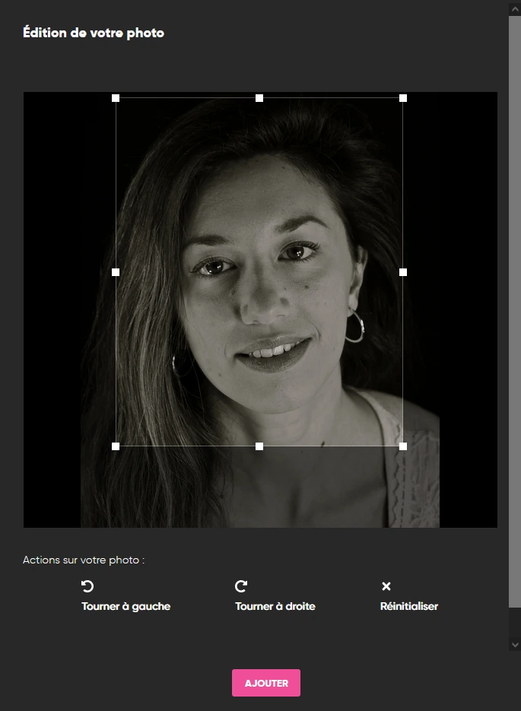Click the rotate left arrow icon
The image size is (521, 711).
87,586
